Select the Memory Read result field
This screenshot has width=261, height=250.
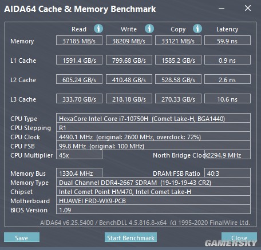(79, 41)
